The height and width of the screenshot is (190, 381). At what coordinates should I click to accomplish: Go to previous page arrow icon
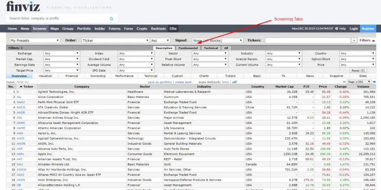point(344,82)
